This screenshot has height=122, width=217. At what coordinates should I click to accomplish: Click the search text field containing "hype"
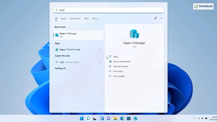click(108, 10)
